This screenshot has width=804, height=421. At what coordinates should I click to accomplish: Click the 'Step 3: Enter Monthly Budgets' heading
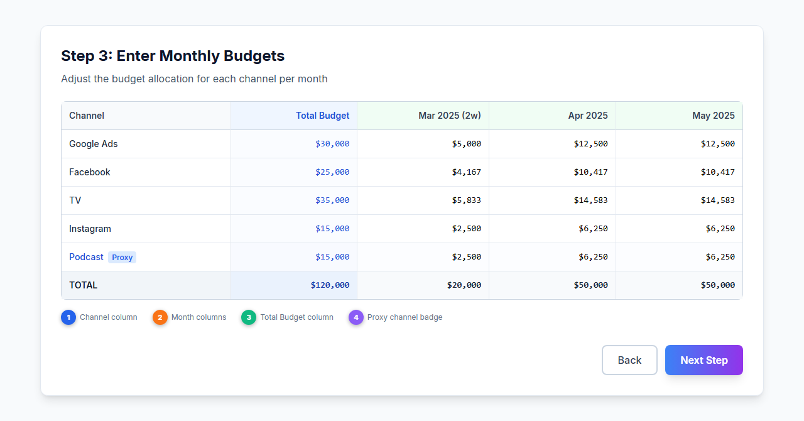point(173,56)
